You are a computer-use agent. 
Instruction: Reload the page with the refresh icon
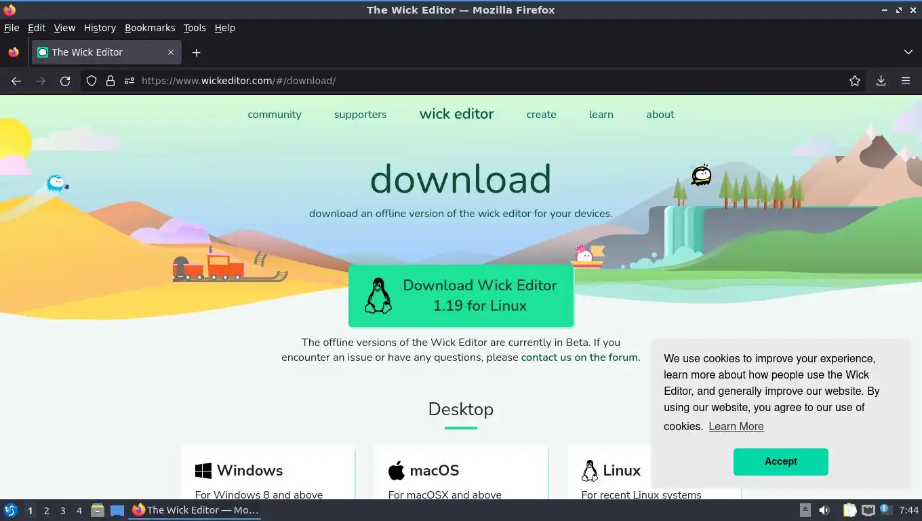[x=65, y=81]
